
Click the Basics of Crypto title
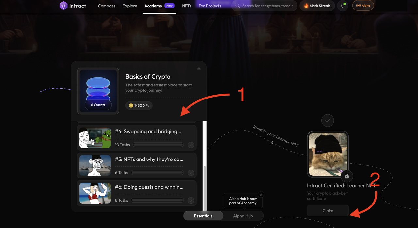[148, 77]
